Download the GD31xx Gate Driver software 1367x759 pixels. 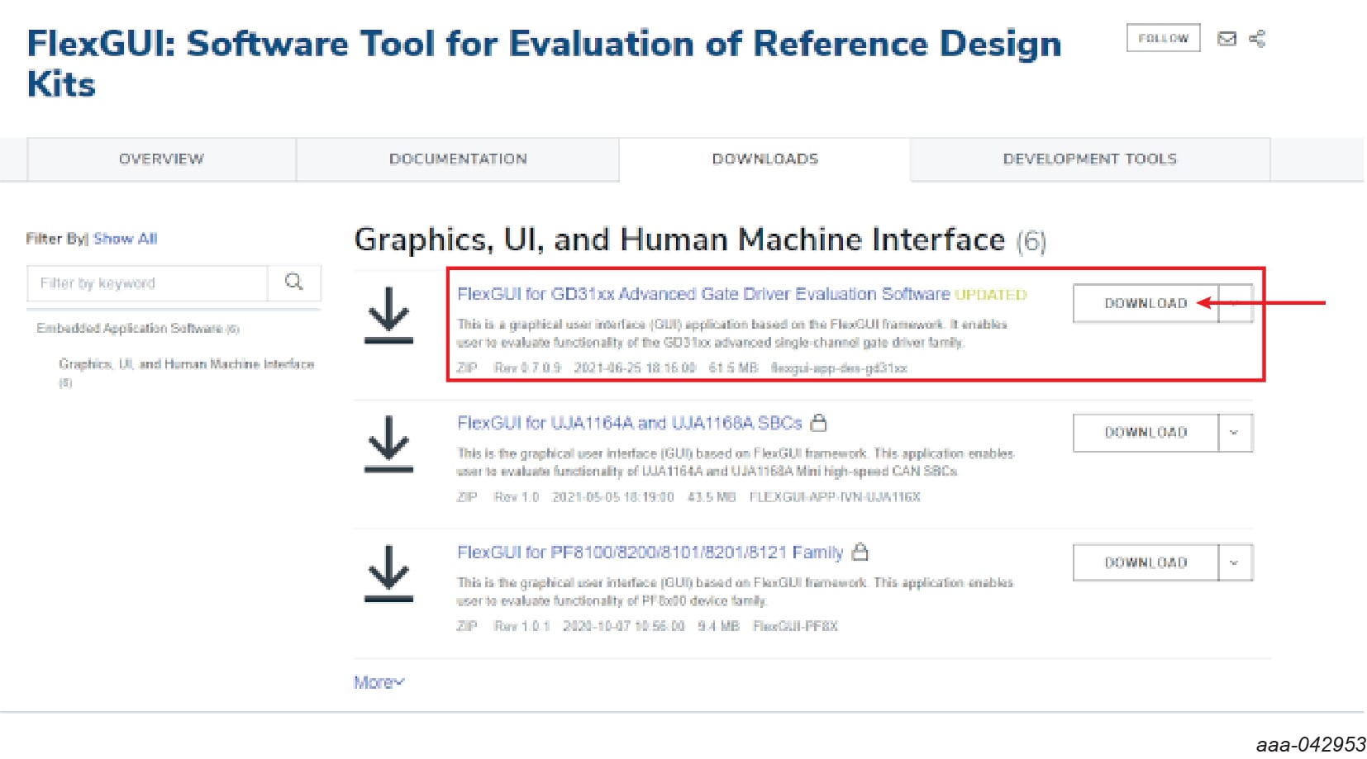1145,303
